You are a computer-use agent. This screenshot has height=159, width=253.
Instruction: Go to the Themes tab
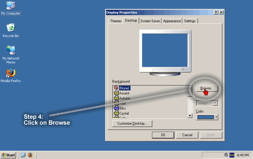point(116,21)
